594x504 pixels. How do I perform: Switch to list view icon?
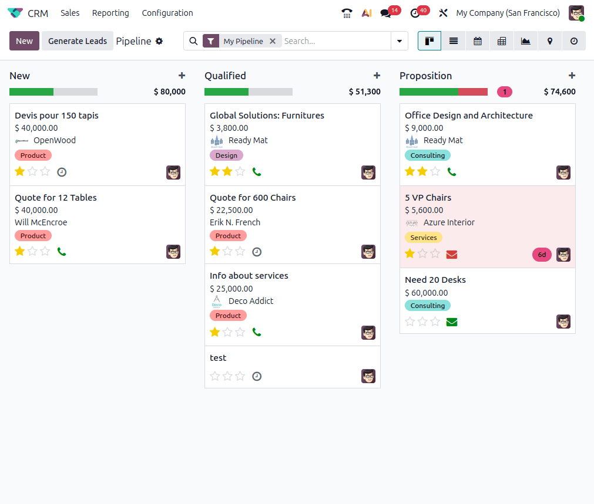click(454, 41)
